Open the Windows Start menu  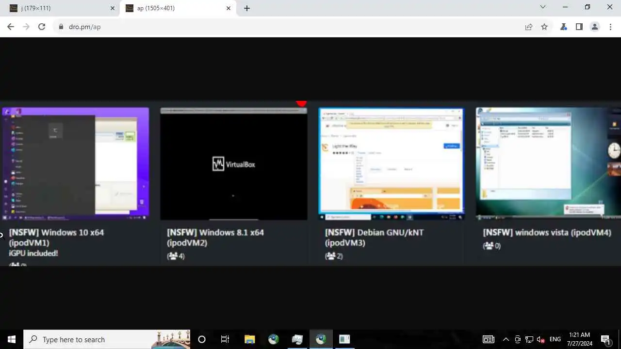point(12,339)
